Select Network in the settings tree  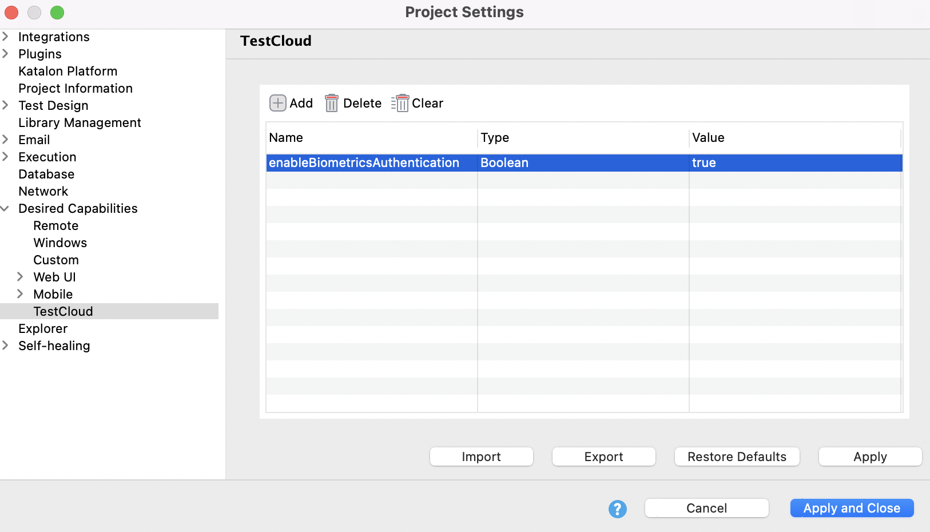(x=43, y=191)
